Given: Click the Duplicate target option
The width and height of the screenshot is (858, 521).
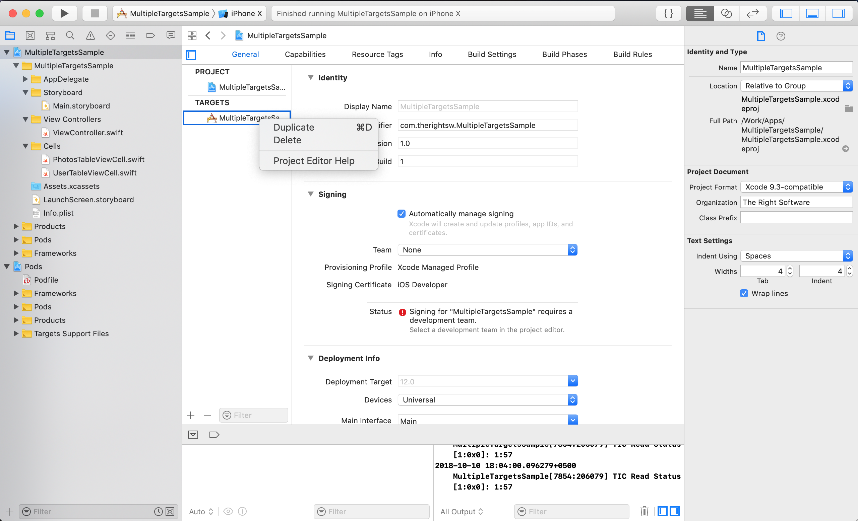Looking at the screenshot, I should click(294, 127).
